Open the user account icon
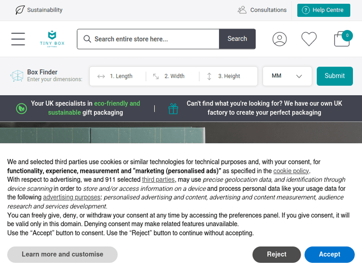The height and width of the screenshot is (272, 362). [x=279, y=39]
